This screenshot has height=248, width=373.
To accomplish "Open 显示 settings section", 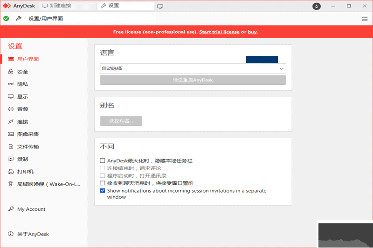I will [22, 97].
